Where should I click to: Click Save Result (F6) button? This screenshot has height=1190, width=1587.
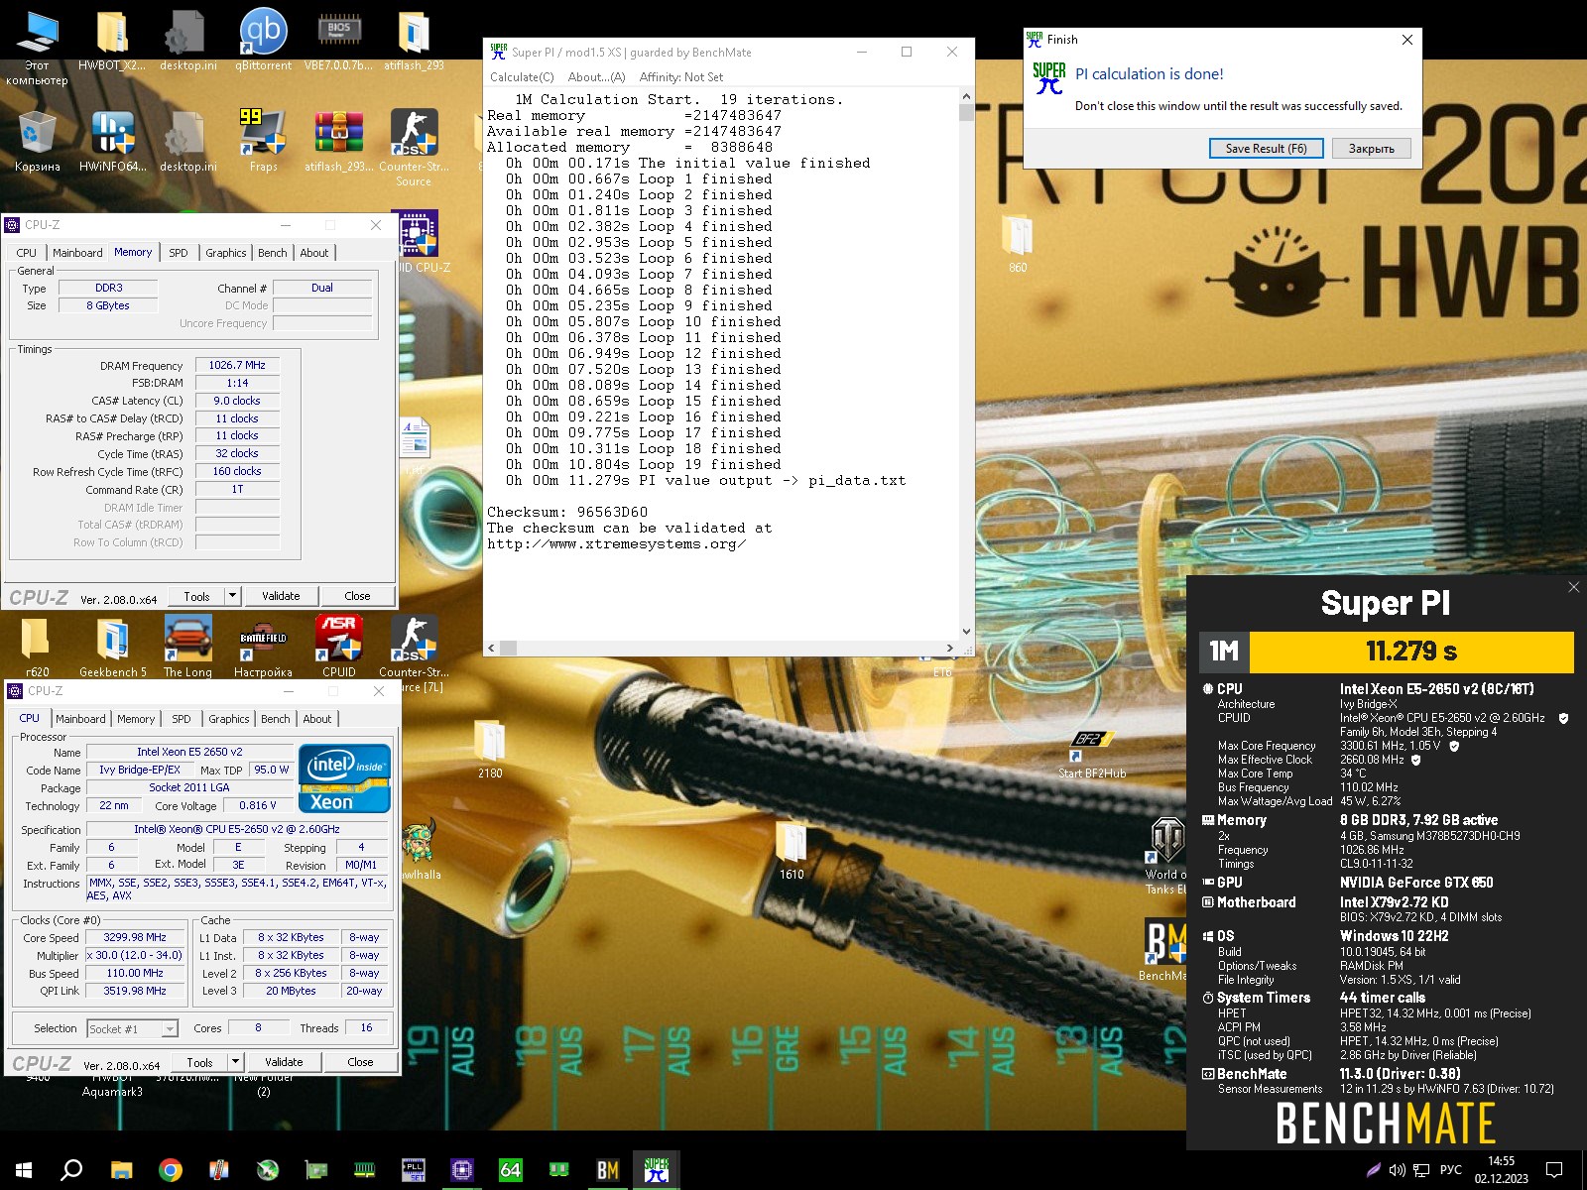[x=1266, y=148]
